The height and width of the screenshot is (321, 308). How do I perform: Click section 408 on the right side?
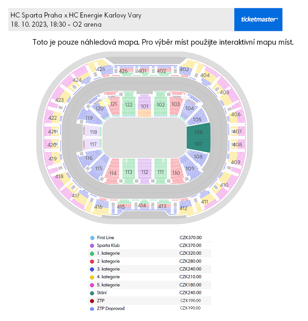(237, 145)
